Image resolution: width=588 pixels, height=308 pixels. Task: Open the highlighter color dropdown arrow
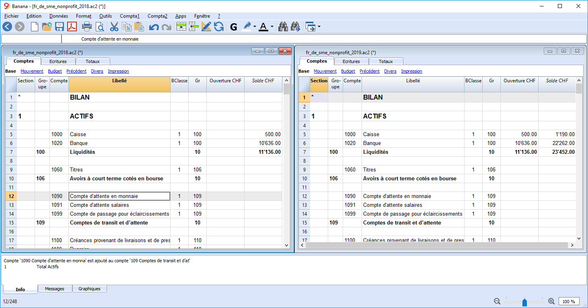(x=255, y=27)
